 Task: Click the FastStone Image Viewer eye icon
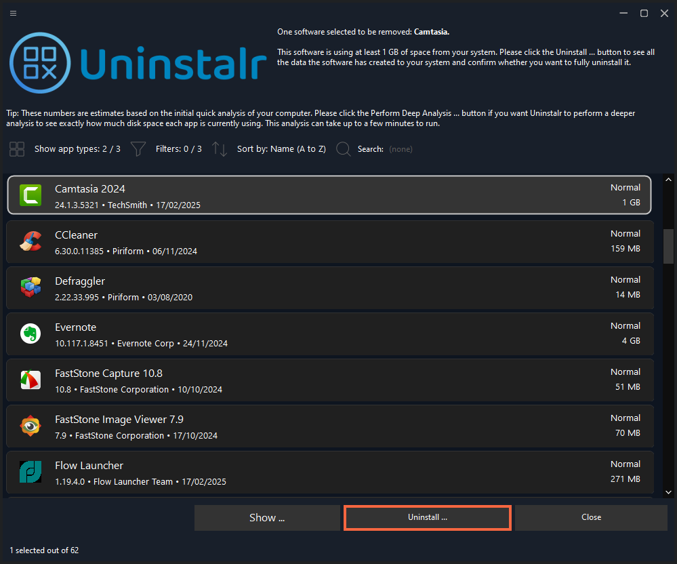tap(30, 426)
